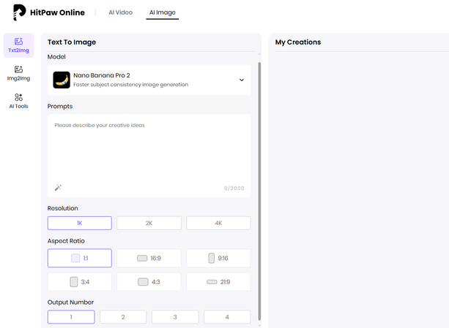449x328 pixels.
Task: Switch to the AI Image tab
Action: pyautogui.click(x=162, y=12)
